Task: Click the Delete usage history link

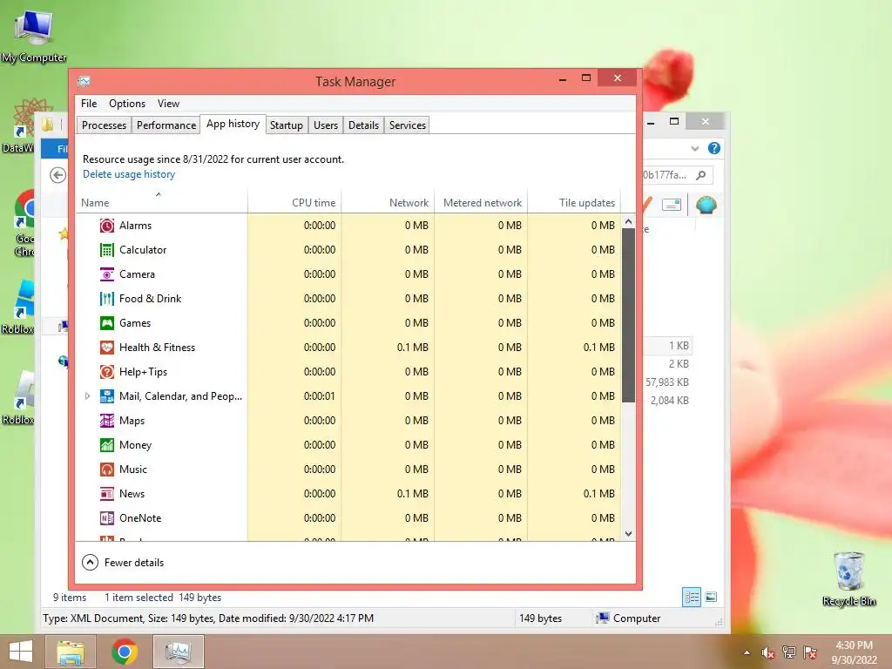Action: [x=129, y=174]
